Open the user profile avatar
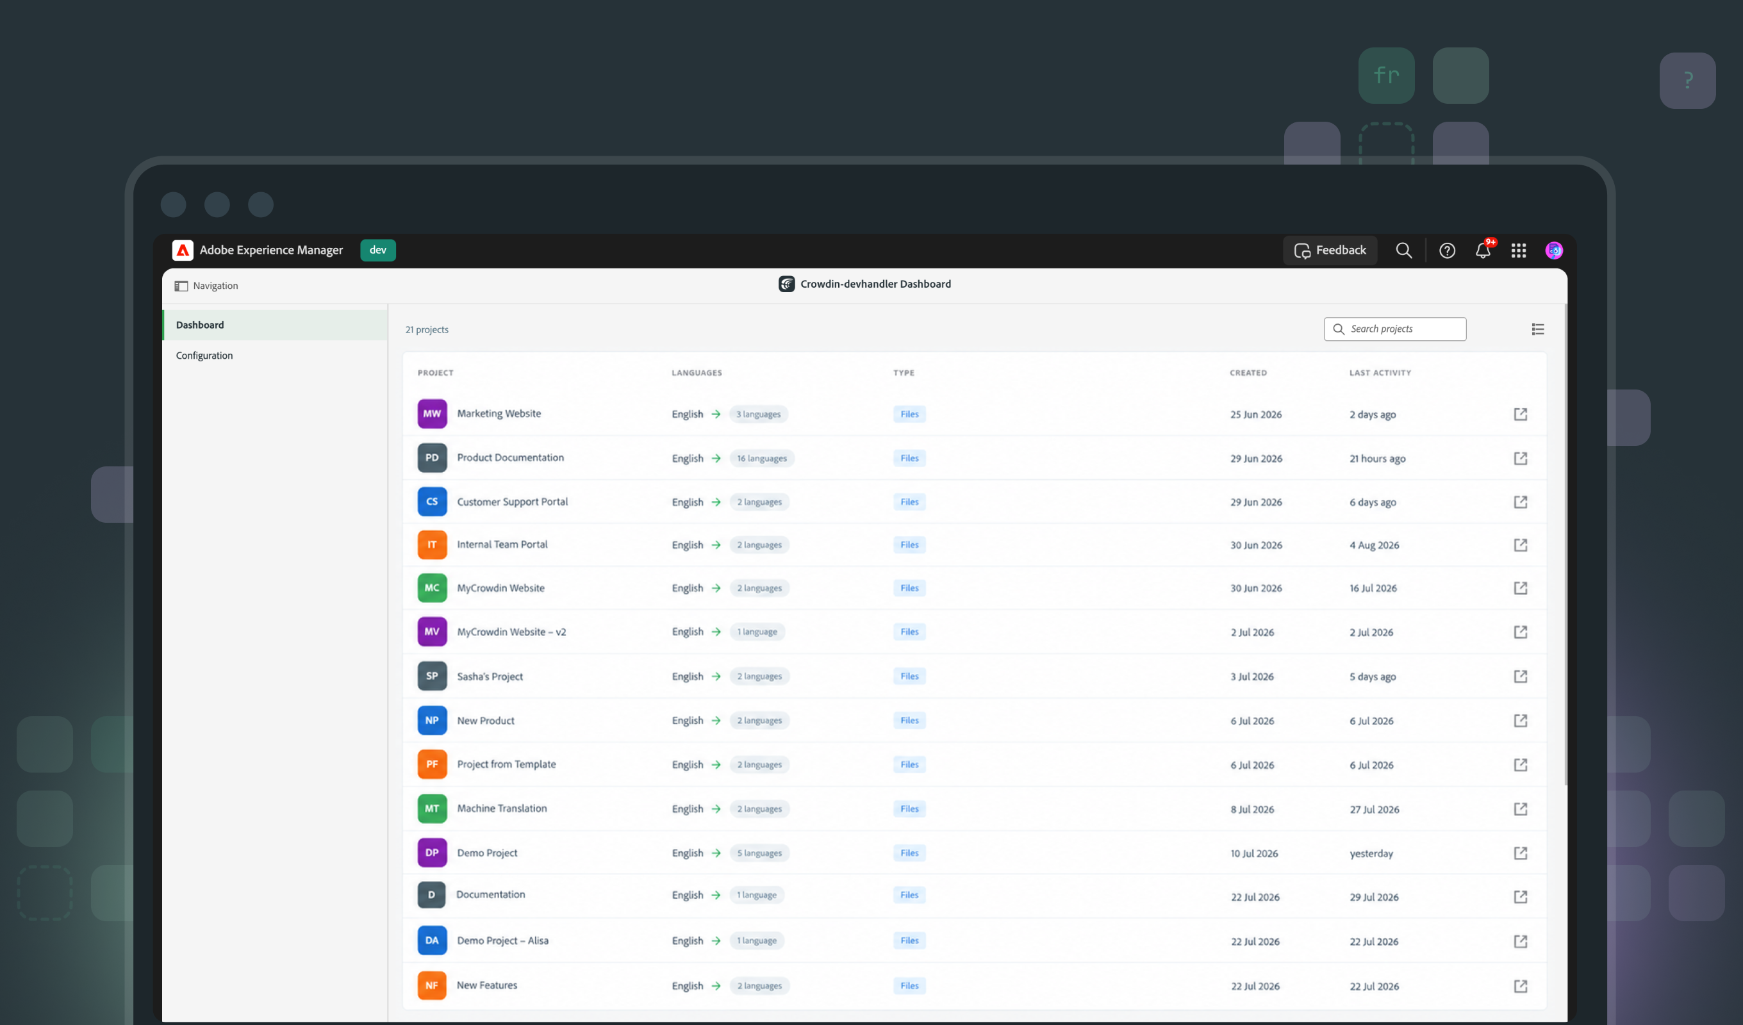The width and height of the screenshot is (1743, 1025). point(1554,250)
